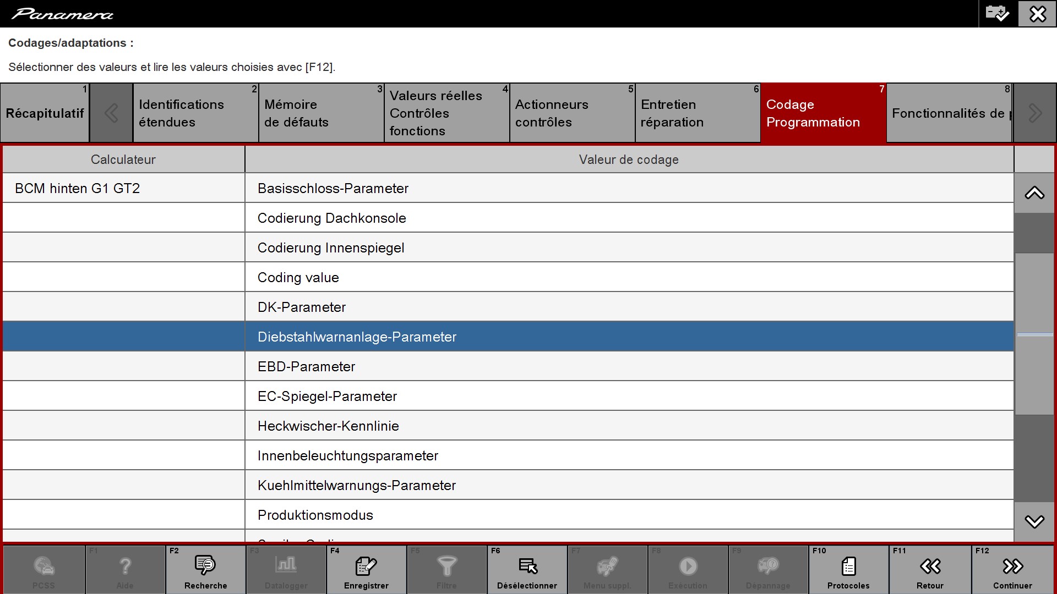Select the Produktionsmodus row
Viewport: 1057px width, 594px height.
click(x=629, y=515)
